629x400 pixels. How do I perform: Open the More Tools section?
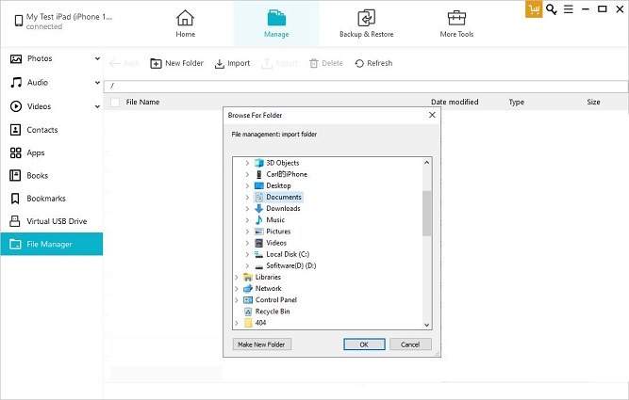[x=456, y=24]
